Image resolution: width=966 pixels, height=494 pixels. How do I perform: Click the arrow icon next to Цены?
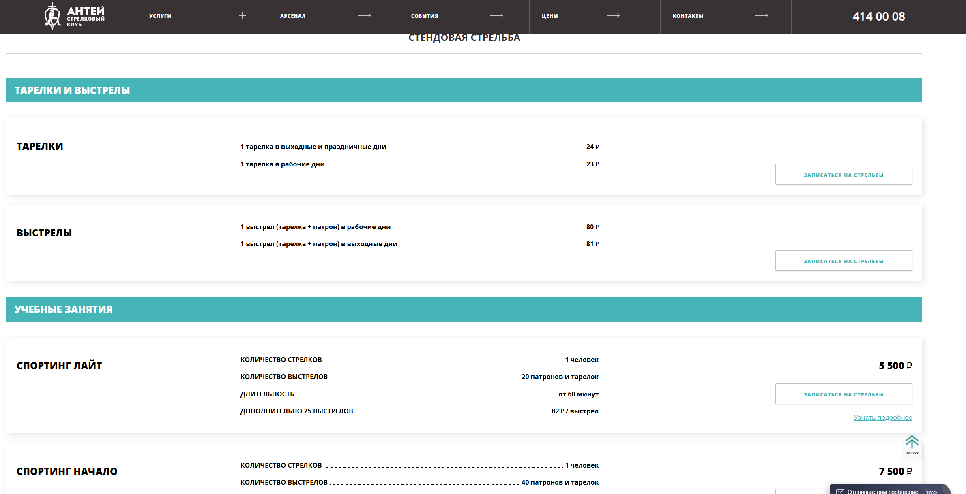(613, 16)
